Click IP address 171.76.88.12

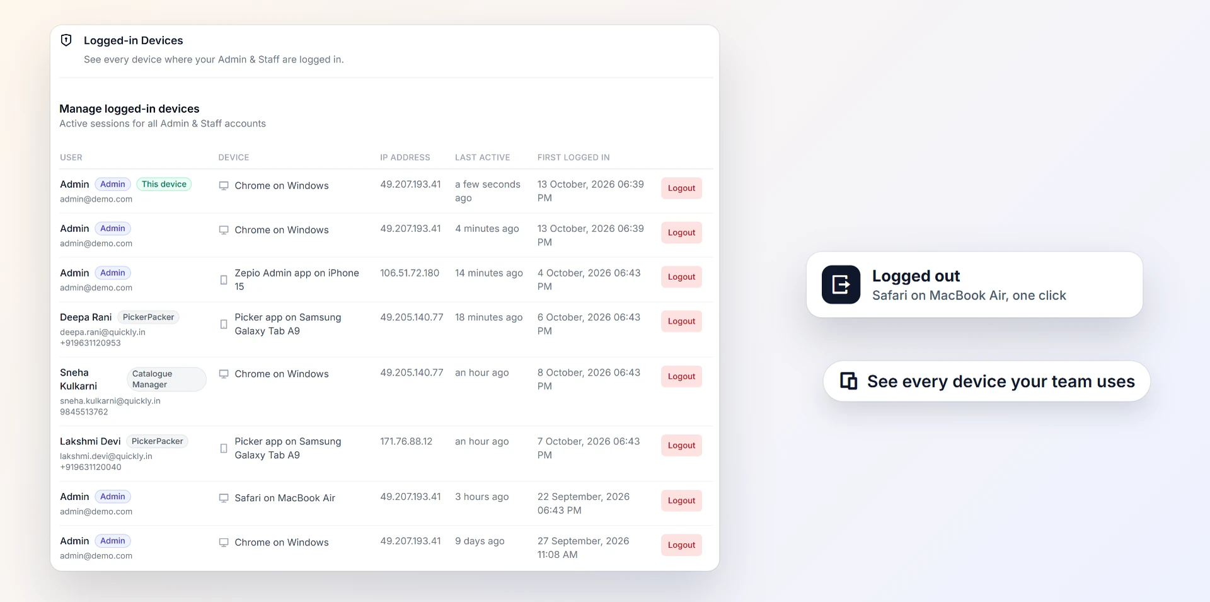tap(406, 441)
